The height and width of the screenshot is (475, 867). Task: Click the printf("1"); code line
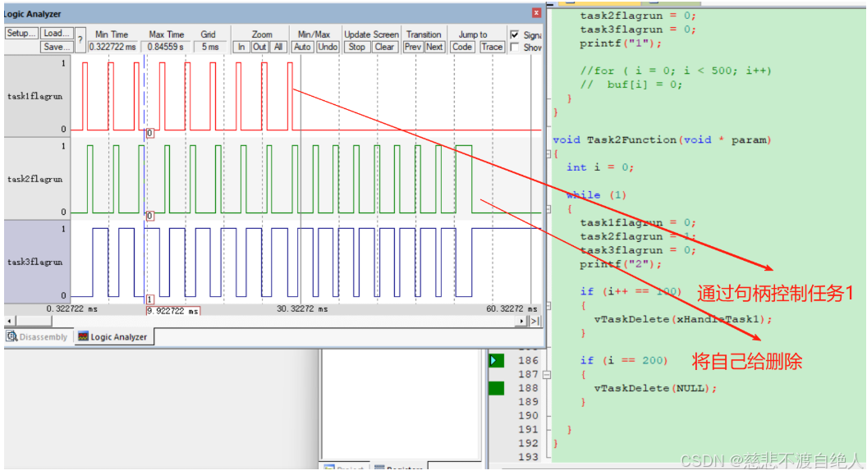point(621,43)
